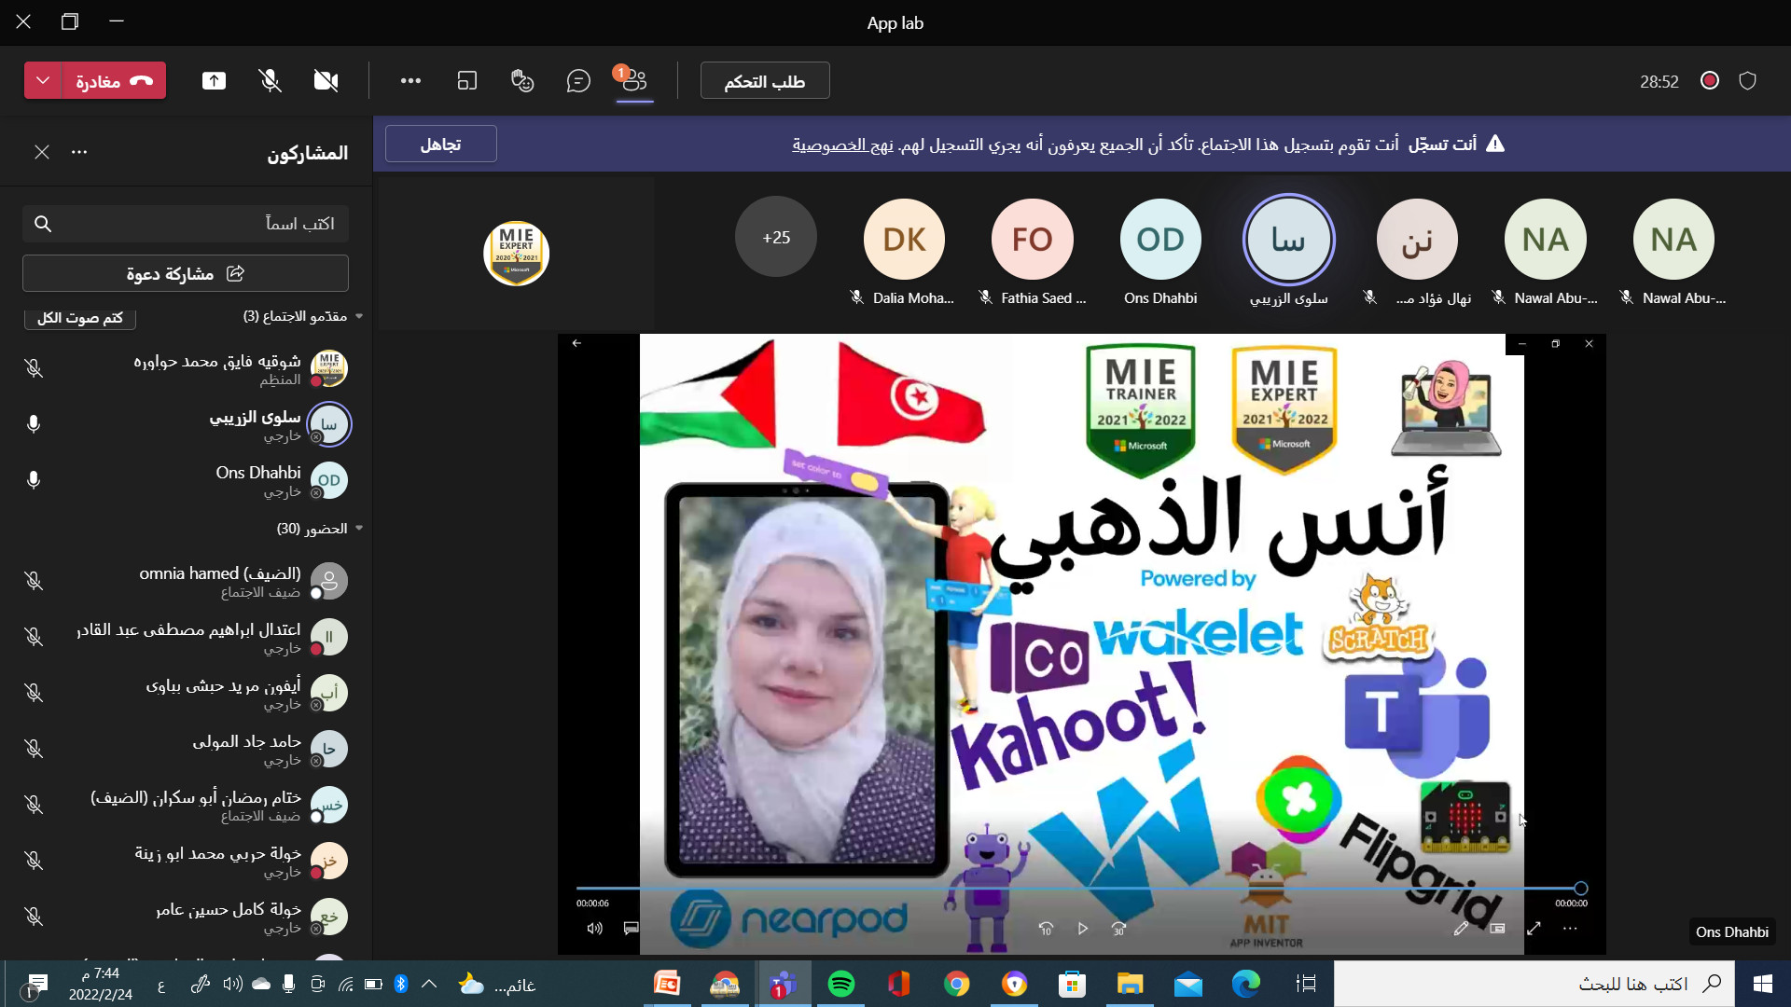The height and width of the screenshot is (1007, 1791).
Task: Click the video player volume speaker icon
Action: (594, 929)
